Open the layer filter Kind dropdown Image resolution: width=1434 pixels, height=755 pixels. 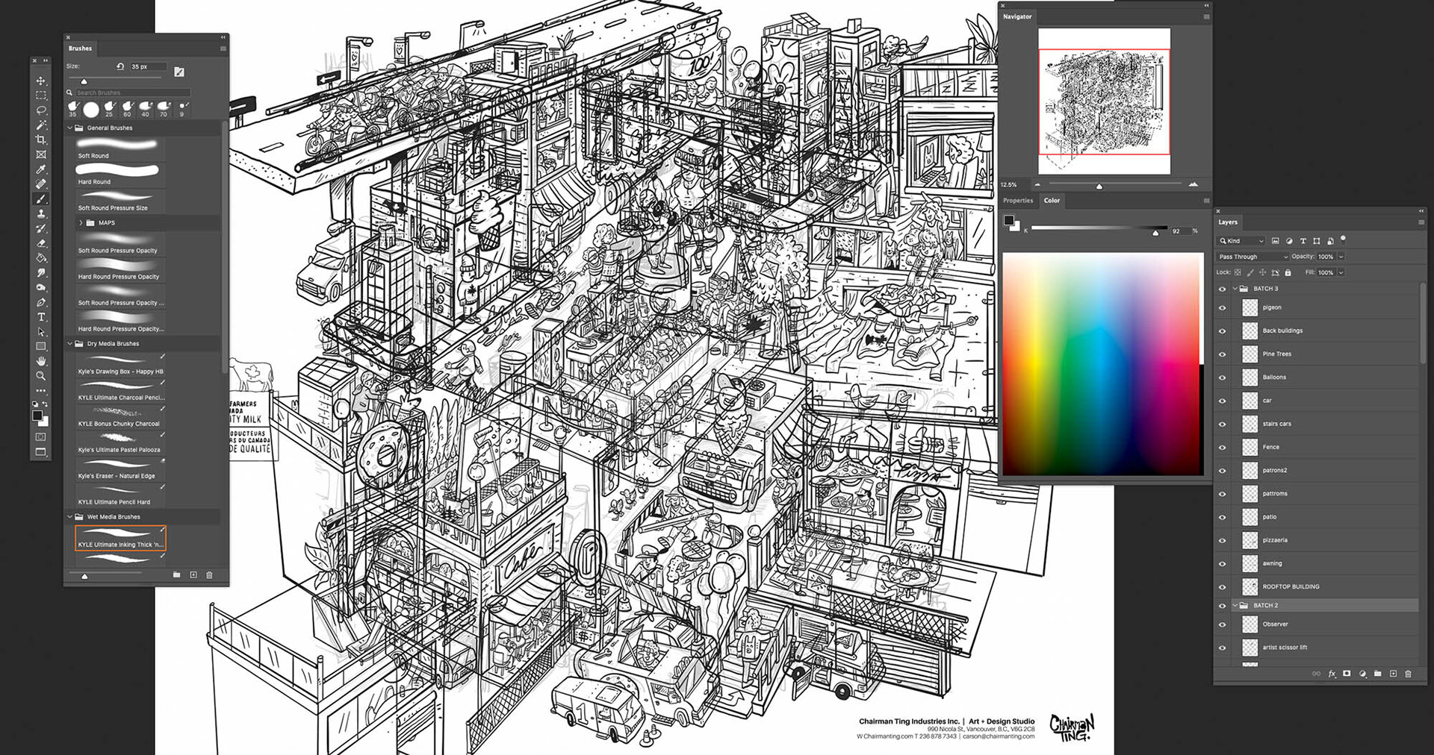click(x=1241, y=241)
